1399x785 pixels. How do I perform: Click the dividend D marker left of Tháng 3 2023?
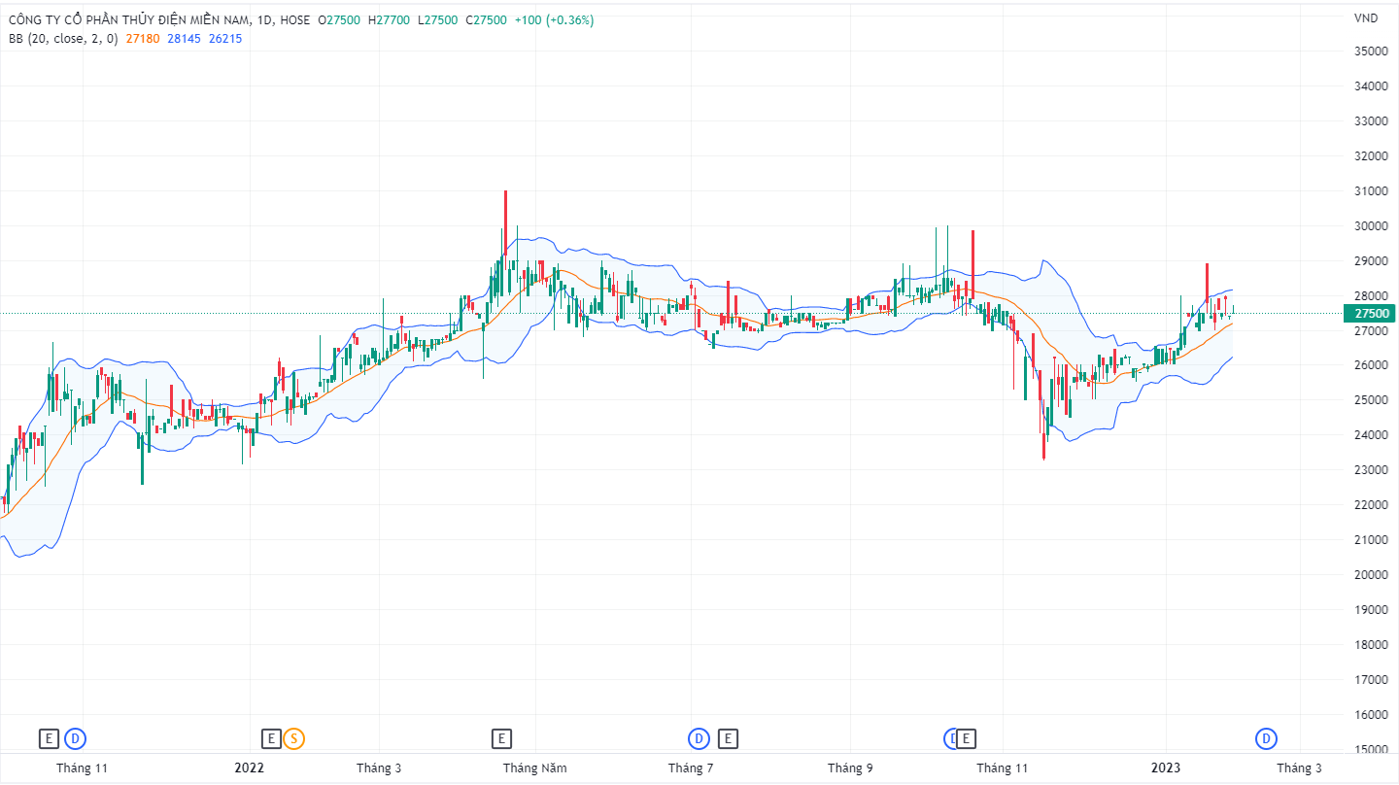[x=1266, y=739]
